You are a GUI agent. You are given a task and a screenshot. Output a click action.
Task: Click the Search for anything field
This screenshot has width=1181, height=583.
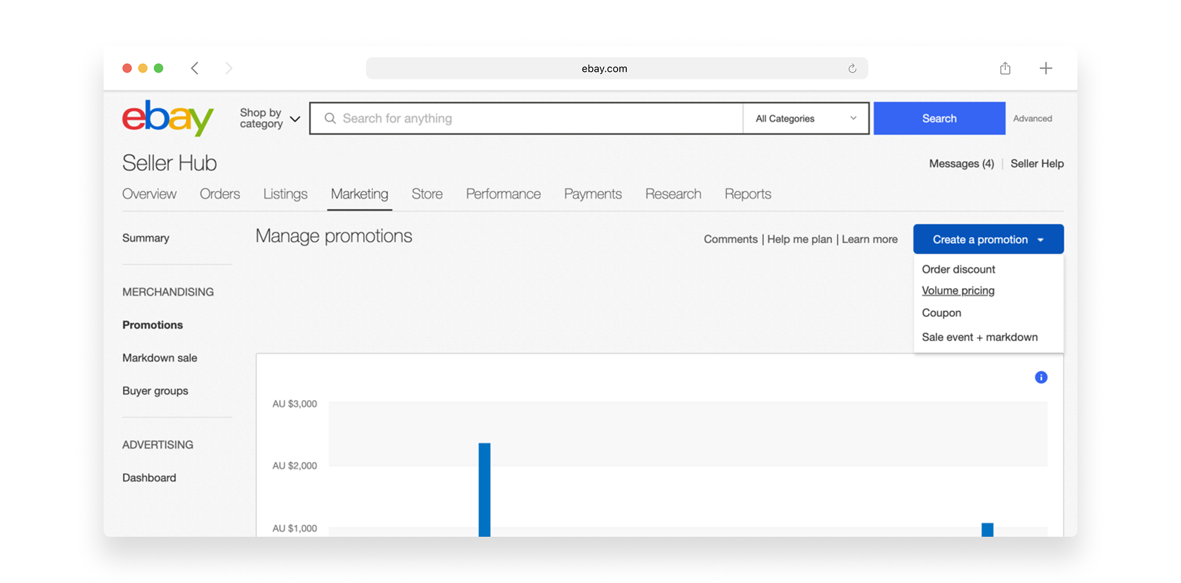click(x=527, y=118)
